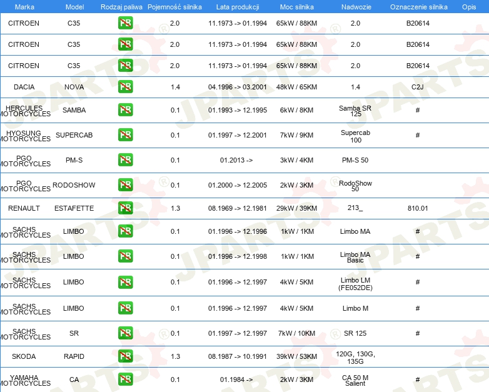The image size is (489, 392).
Task: Click the Moc silnika column header
Action: click(296, 7)
